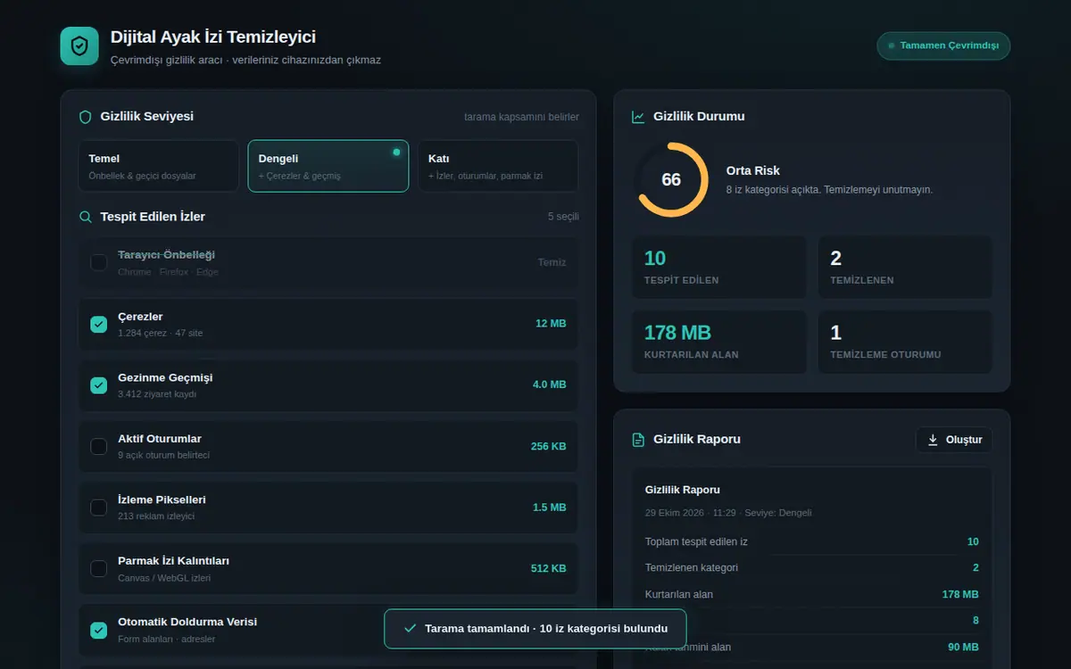The width and height of the screenshot is (1071, 669).
Task: Click the Orta Risk label
Action: click(753, 170)
